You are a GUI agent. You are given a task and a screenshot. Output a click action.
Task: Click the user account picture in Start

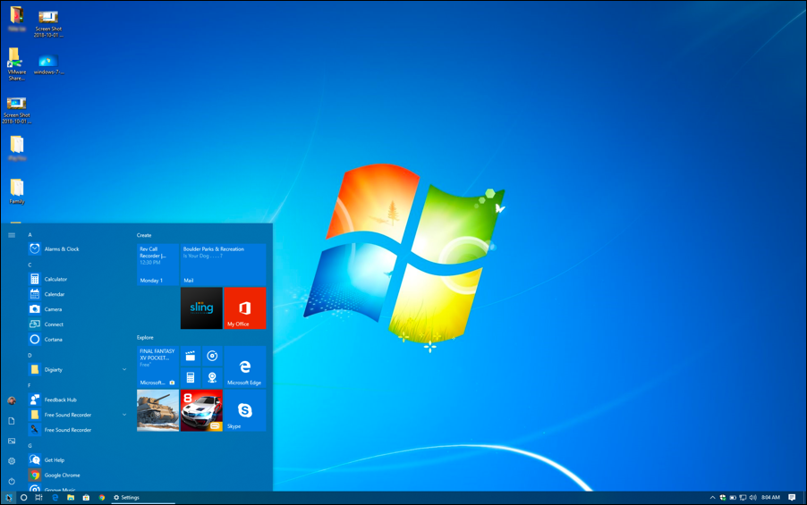click(12, 400)
